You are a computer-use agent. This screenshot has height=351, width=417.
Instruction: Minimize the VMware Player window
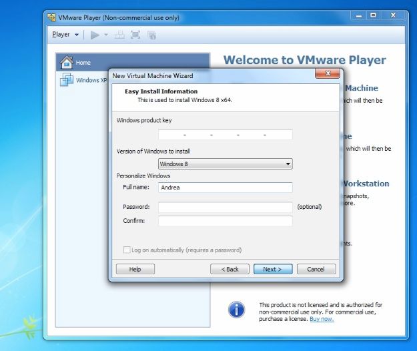pyautogui.click(x=358, y=16)
